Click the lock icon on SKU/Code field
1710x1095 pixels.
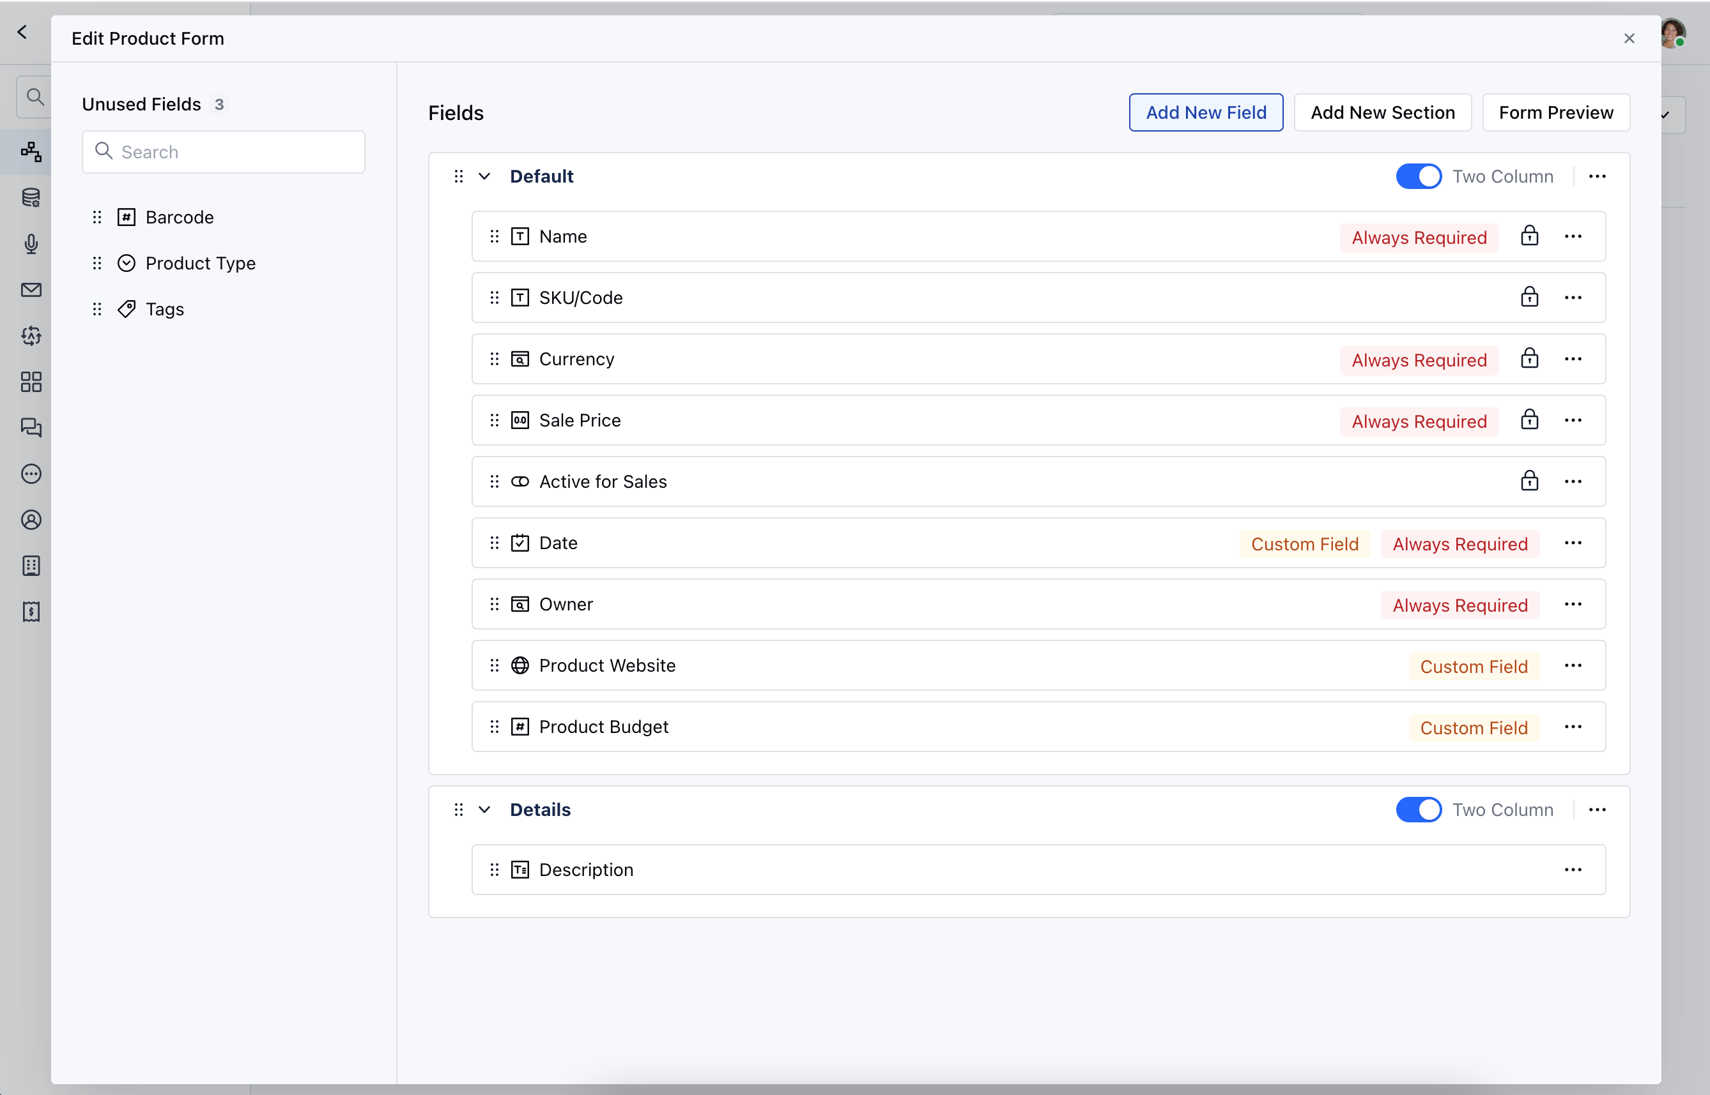1530,298
